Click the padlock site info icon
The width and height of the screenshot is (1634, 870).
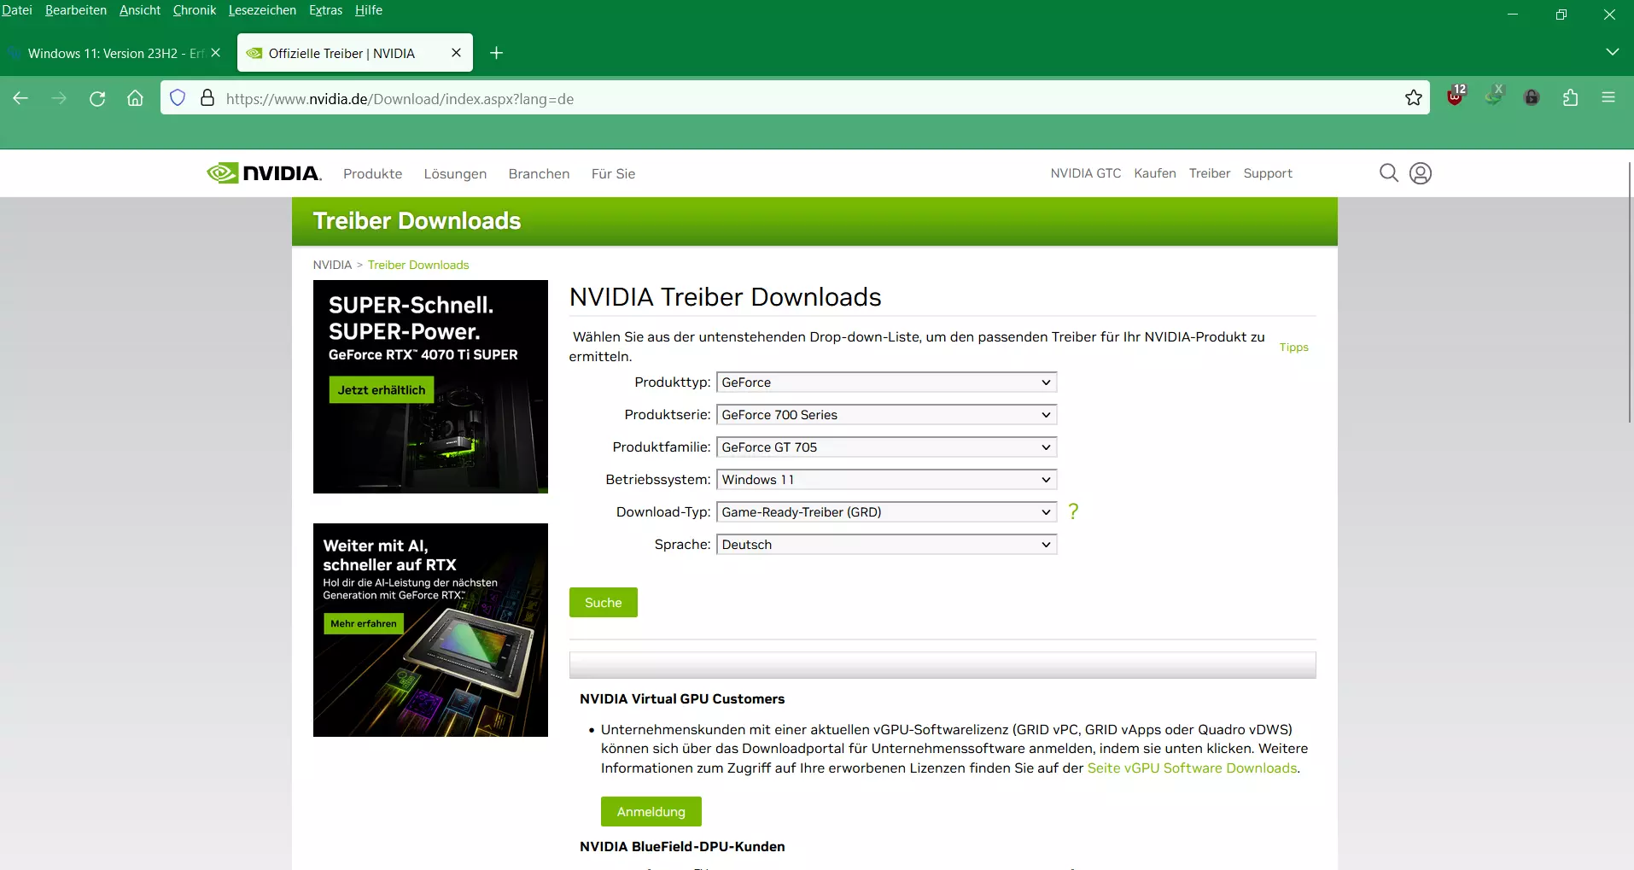pos(207,98)
